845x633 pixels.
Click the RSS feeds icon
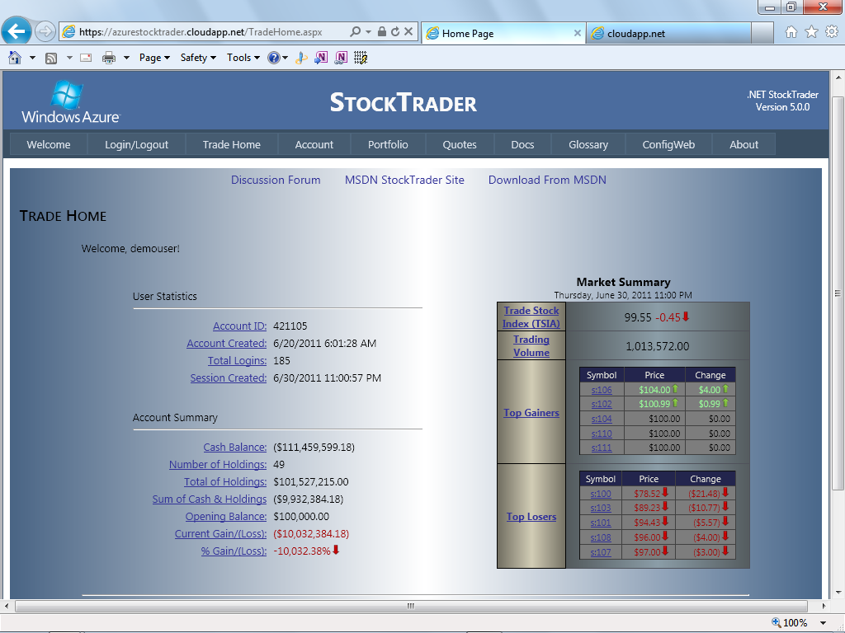pos(51,59)
